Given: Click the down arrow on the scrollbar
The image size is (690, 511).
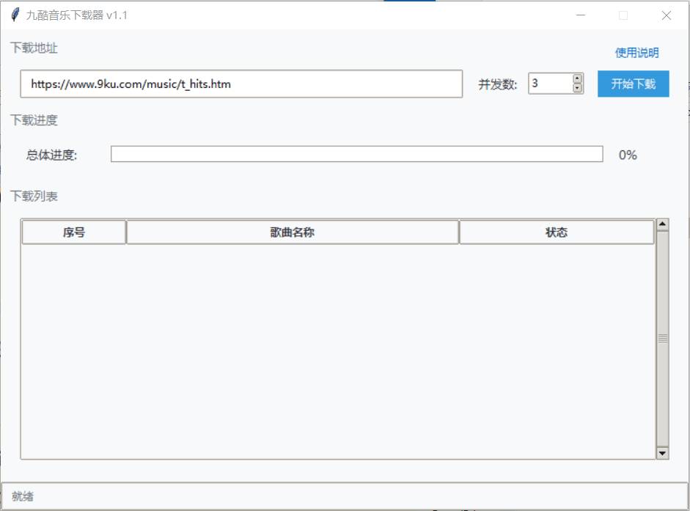Looking at the screenshot, I should pos(662,452).
